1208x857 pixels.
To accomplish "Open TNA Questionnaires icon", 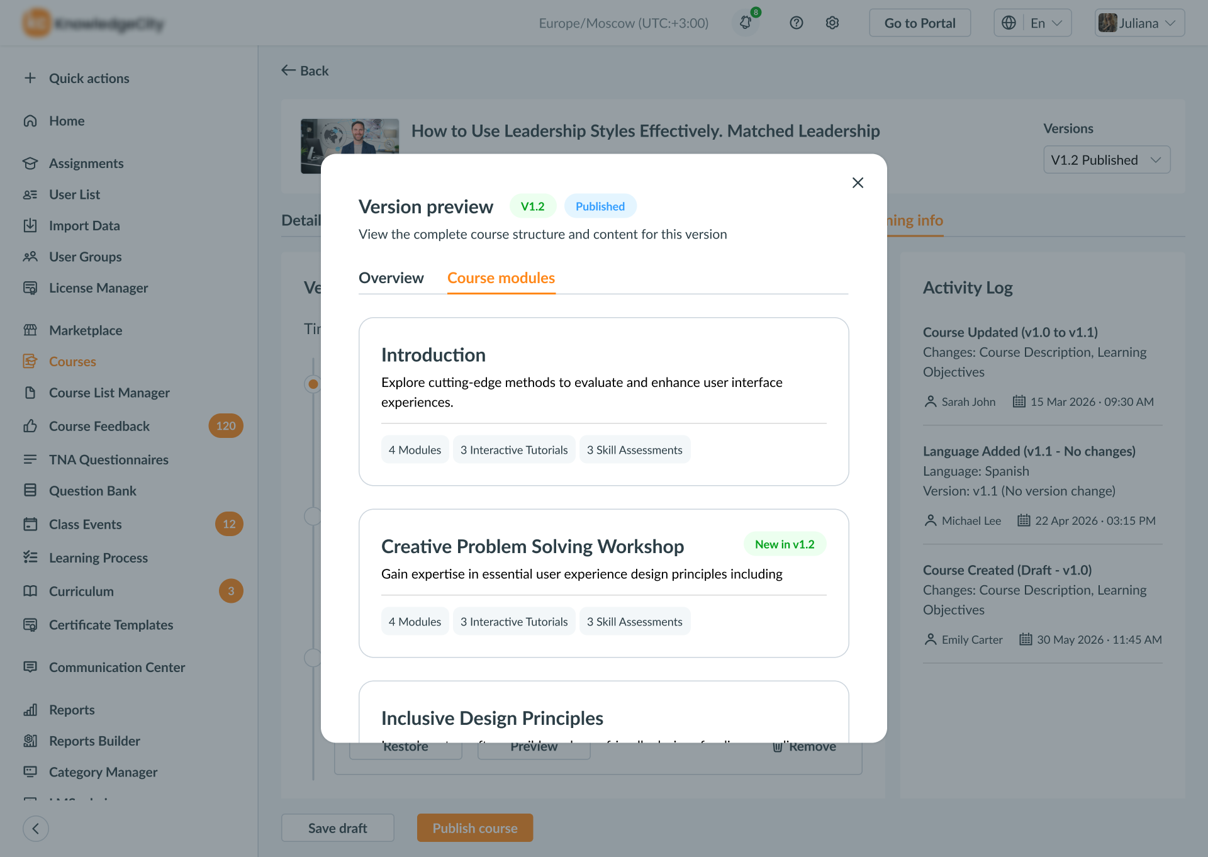I will pos(30,459).
